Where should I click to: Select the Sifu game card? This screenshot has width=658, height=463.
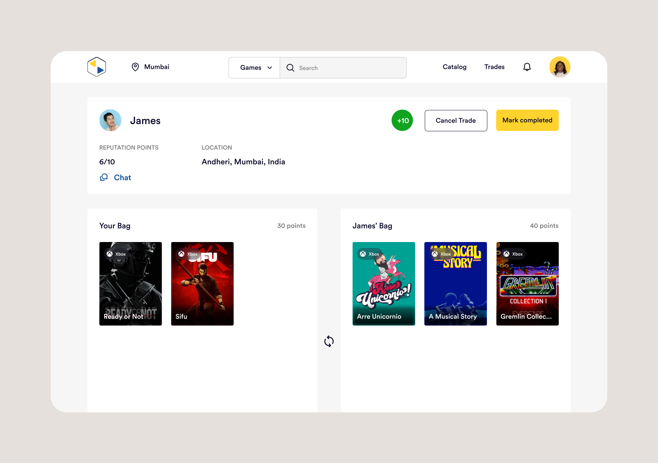pyautogui.click(x=202, y=283)
